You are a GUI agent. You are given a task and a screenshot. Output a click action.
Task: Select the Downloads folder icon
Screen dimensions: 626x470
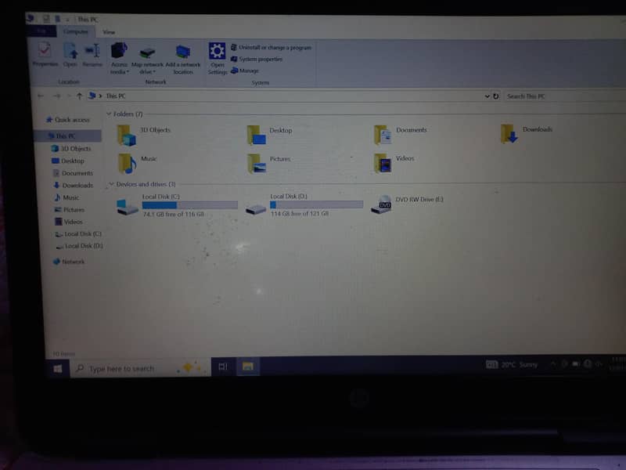click(x=509, y=134)
